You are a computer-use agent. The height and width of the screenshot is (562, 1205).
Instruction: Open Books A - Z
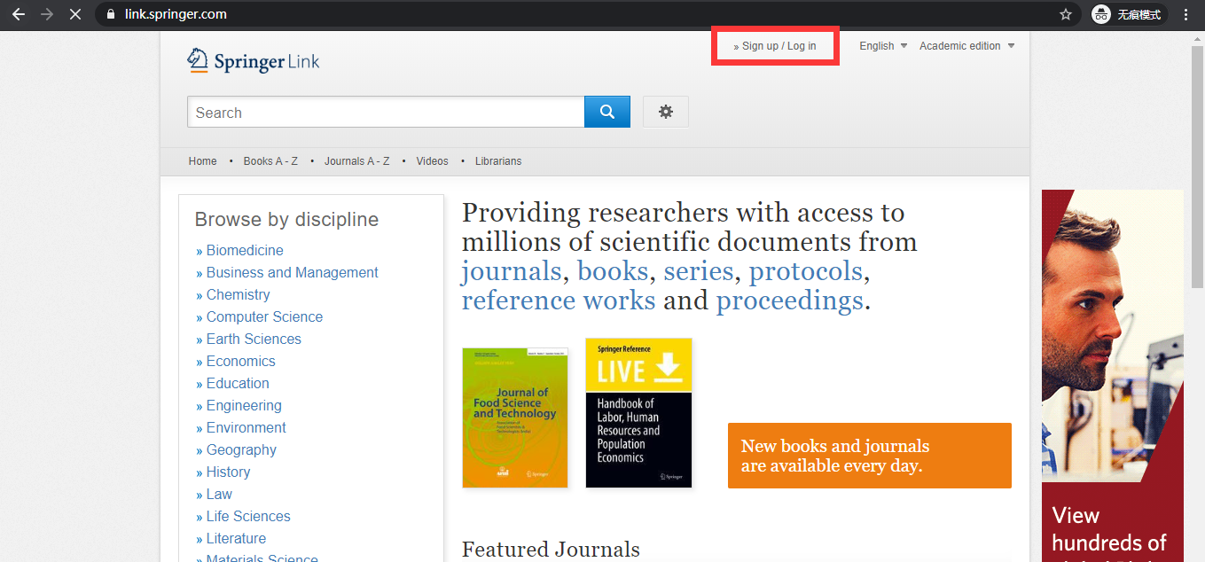[x=270, y=161]
